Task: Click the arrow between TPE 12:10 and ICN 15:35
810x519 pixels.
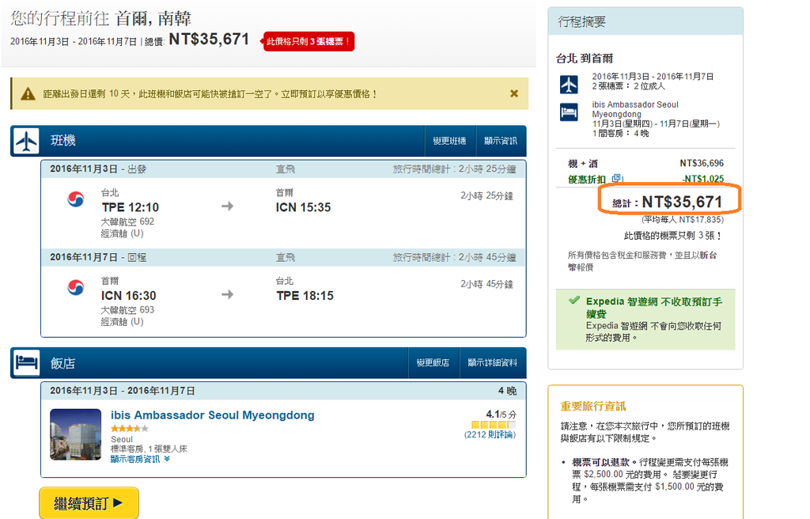Action: 227,206
